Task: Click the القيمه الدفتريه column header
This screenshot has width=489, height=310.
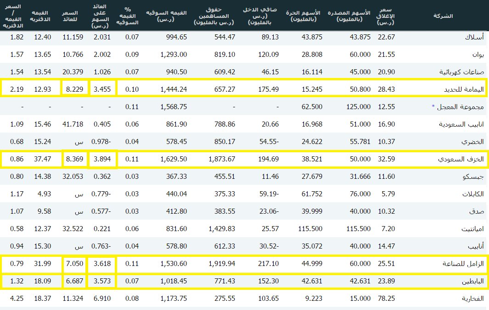Action: 40,16
